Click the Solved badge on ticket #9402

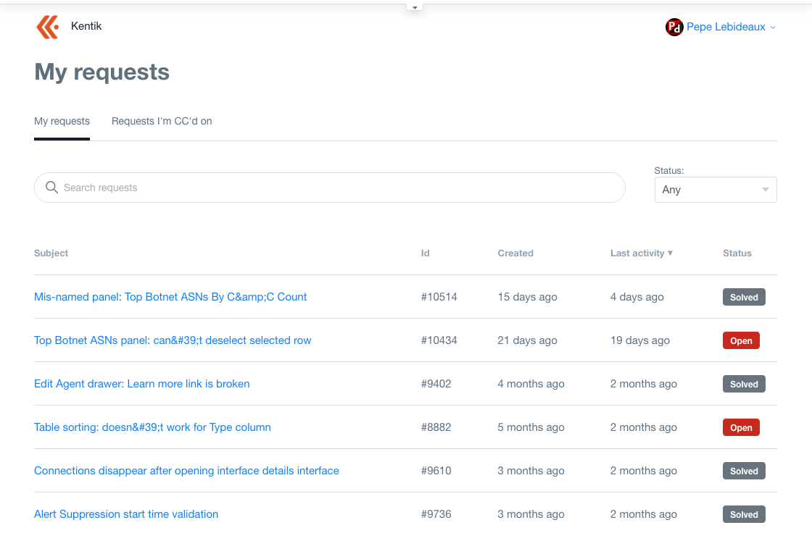(744, 383)
